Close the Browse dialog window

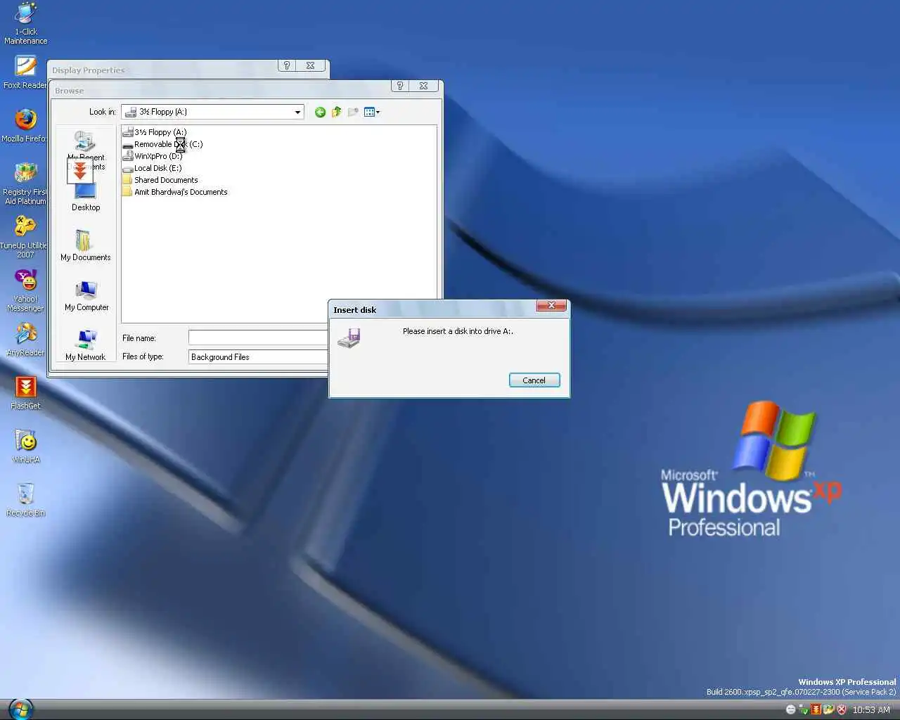pos(423,86)
